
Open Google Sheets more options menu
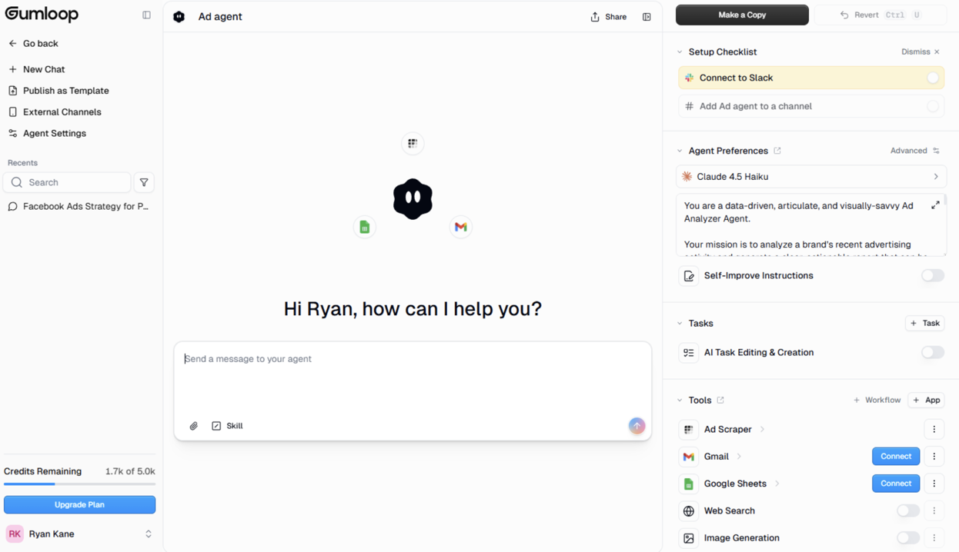coord(934,484)
